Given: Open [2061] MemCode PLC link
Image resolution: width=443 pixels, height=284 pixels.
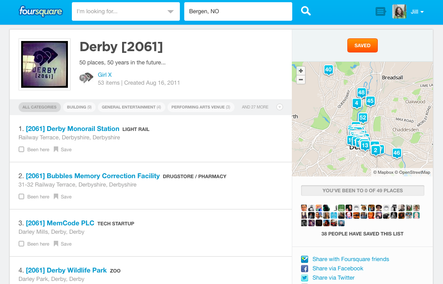Looking at the screenshot, I should point(60,223).
